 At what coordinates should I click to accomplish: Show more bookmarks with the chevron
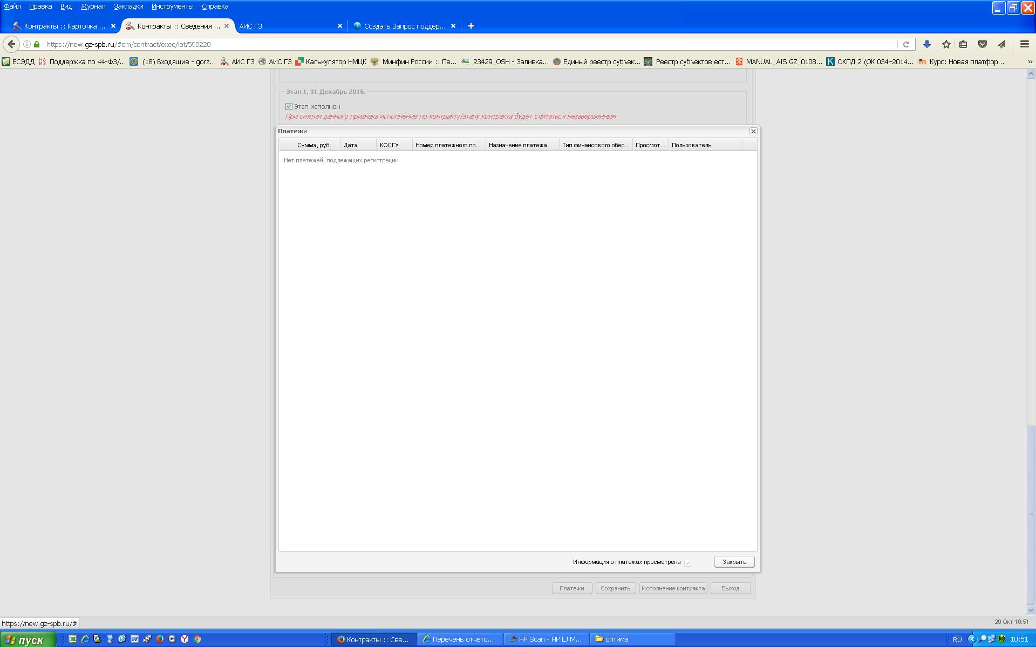click(x=1030, y=62)
